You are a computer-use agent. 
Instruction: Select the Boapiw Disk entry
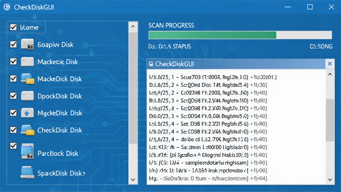coord(55,45)
